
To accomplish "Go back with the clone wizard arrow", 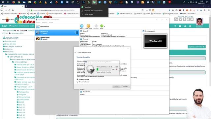I will 75,53.
